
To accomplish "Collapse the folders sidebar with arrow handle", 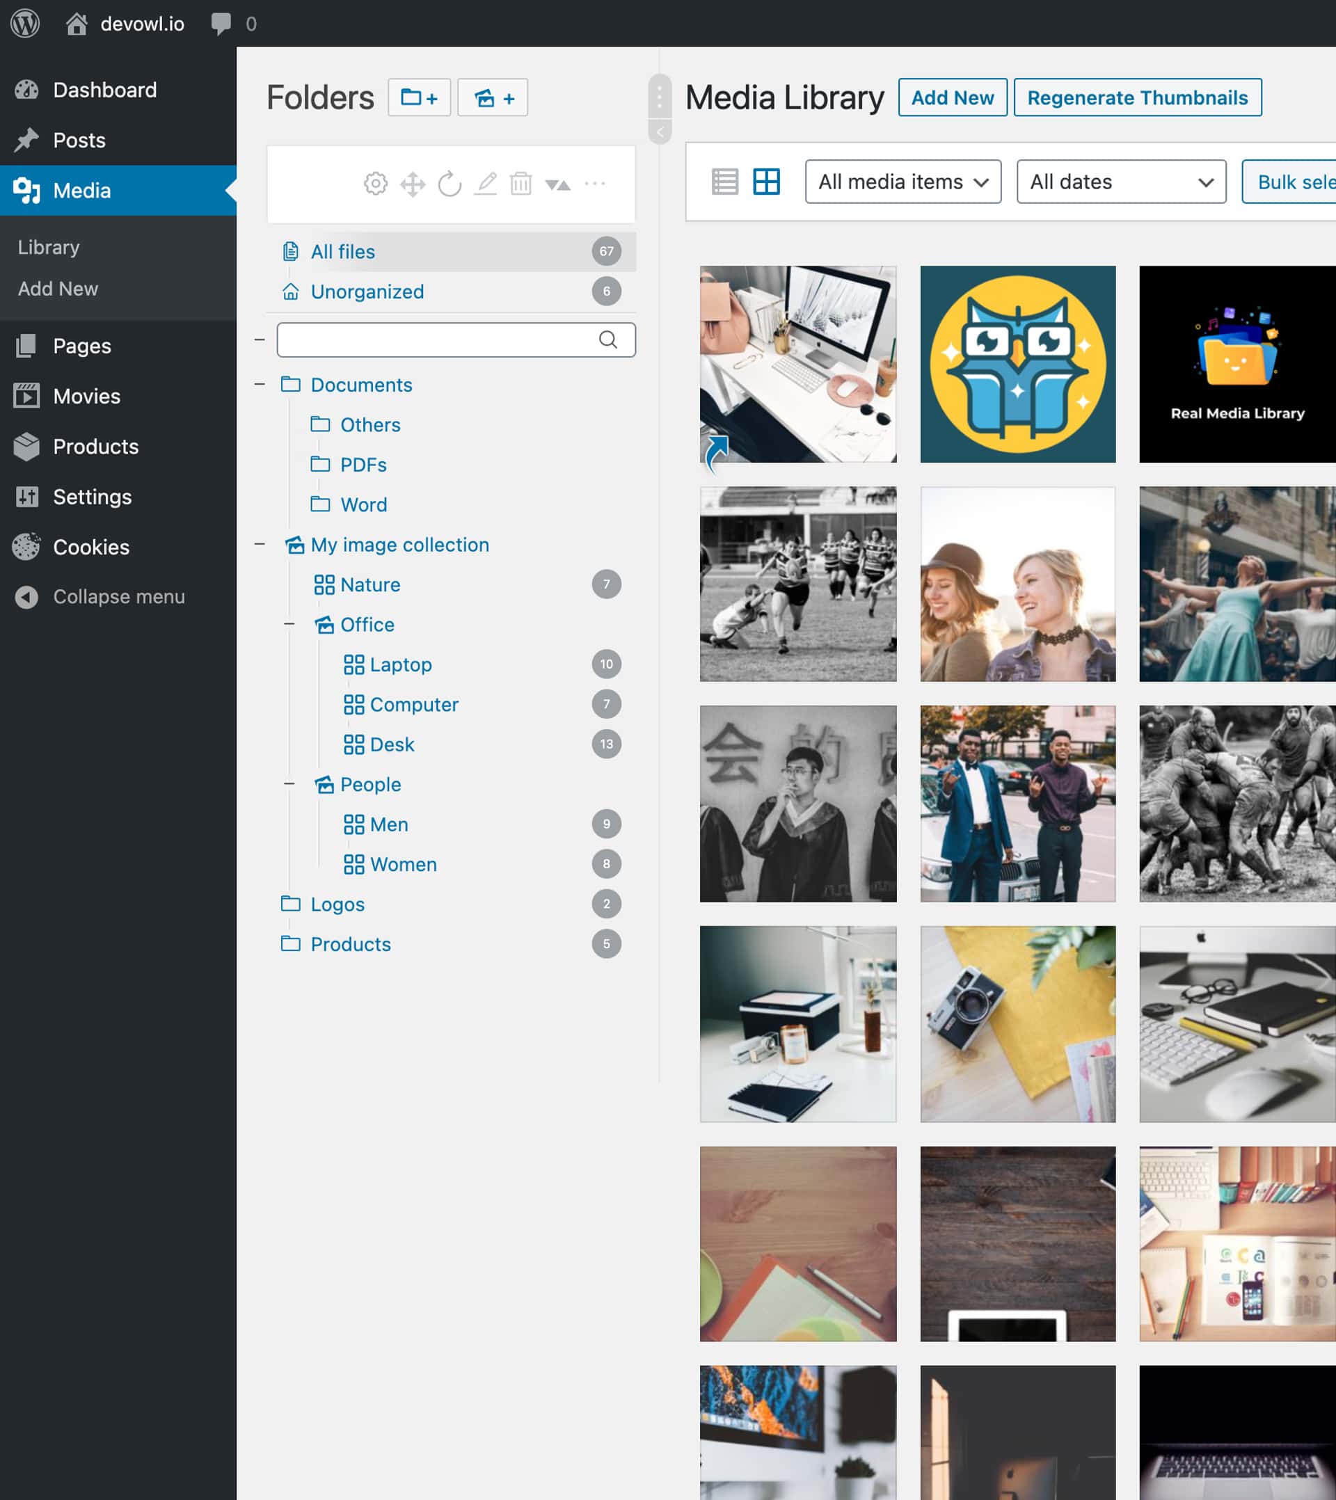I will tap(660, 132).
